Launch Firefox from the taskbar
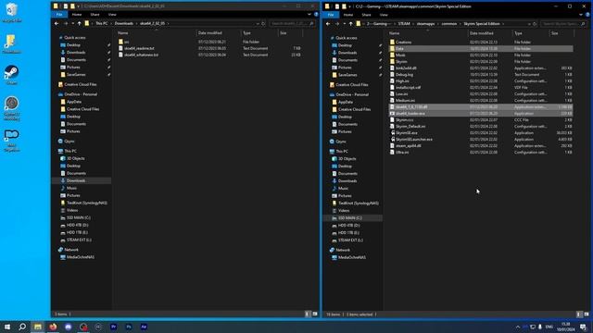 coord(53,327)
